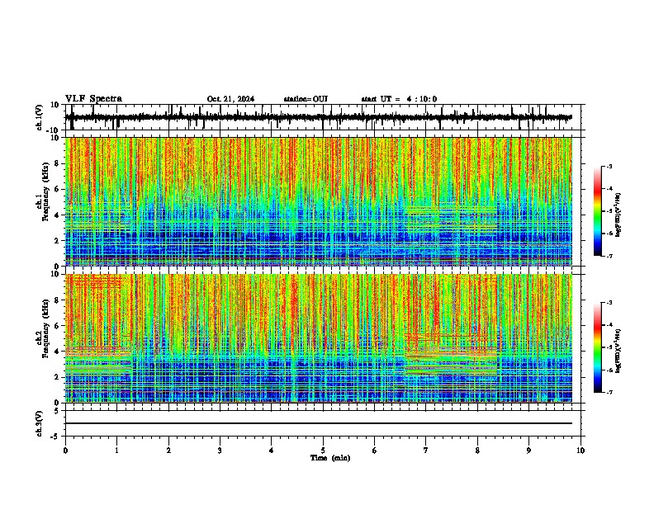Click the ch.1 frequency axis tick "8"
The image size is (654, 505).
(57, 163)
